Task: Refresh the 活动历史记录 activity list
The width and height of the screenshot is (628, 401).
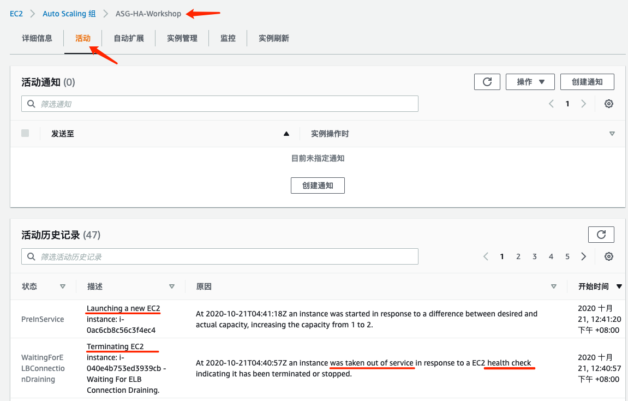Action: tap(601, 234)
